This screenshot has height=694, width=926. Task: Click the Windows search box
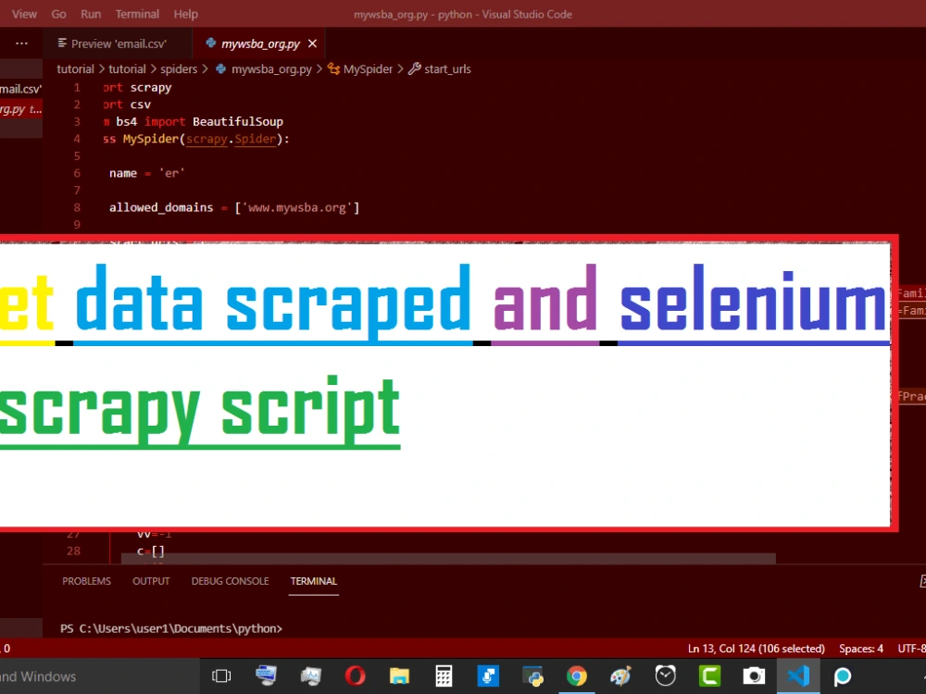[99, 676]
